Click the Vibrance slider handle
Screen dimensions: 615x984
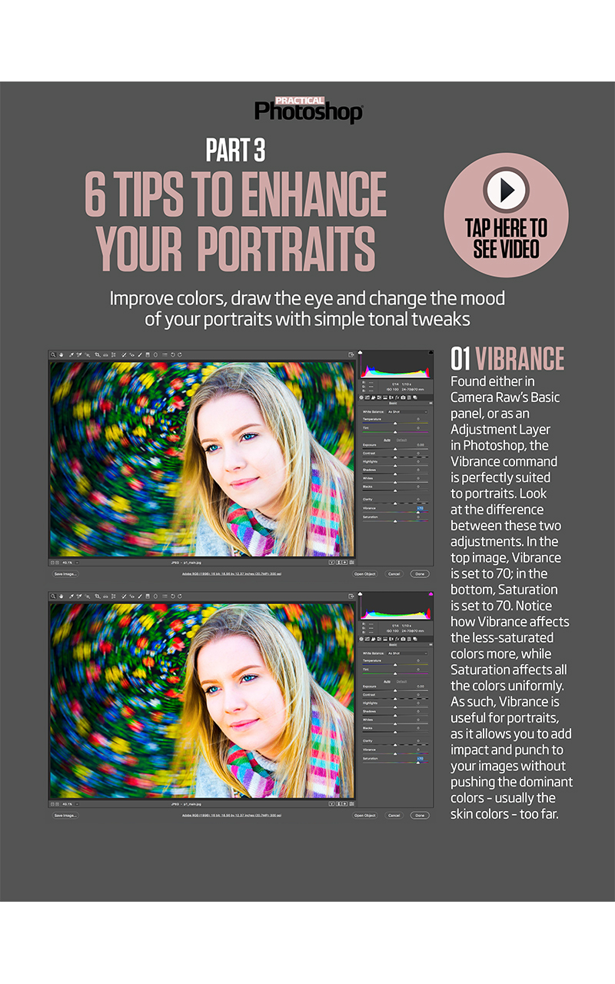(x=418, y=512)
